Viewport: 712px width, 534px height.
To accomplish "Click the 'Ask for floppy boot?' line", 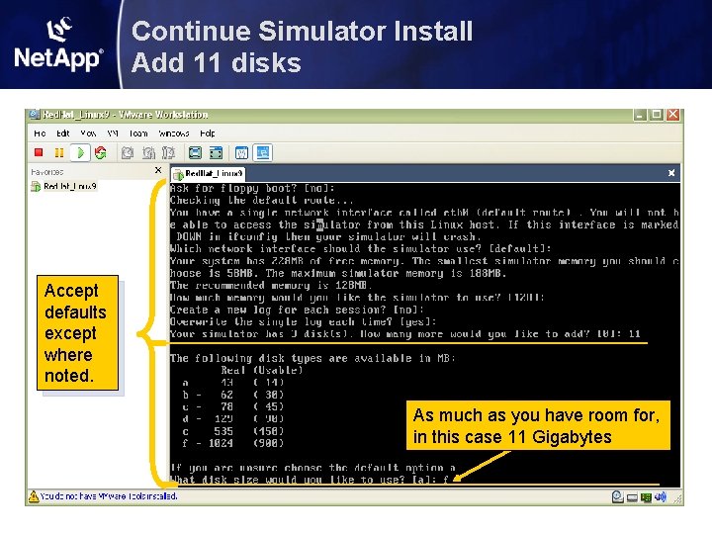I will (x=252, y=188).
